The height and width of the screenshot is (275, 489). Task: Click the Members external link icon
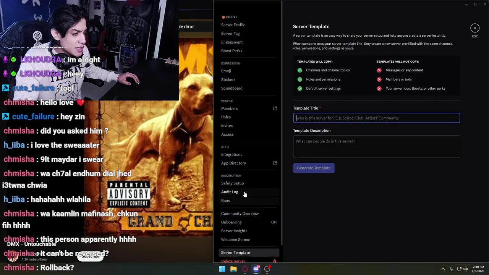[275, 108]
